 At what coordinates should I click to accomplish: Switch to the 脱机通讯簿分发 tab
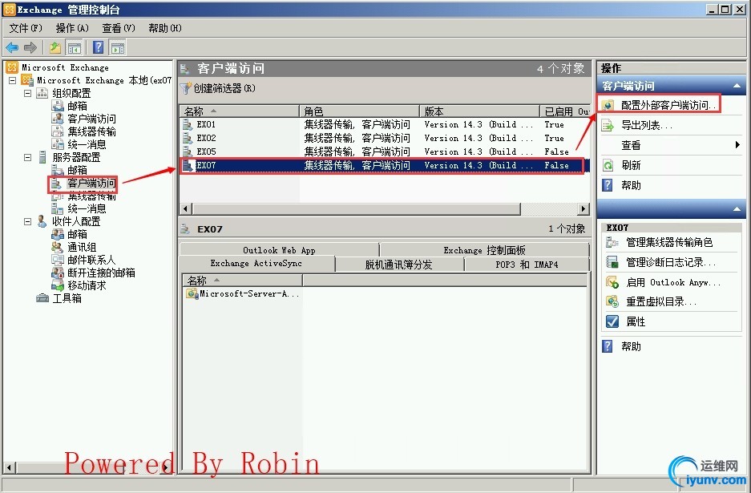point(399,265)
